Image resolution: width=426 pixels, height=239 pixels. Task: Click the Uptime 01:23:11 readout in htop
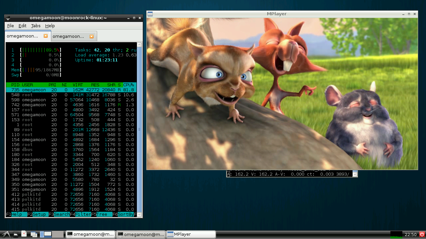coord(96,60)
